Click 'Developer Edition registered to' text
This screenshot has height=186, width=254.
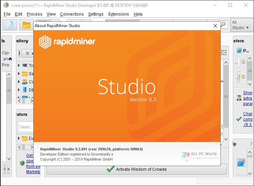tap(65, 154)
